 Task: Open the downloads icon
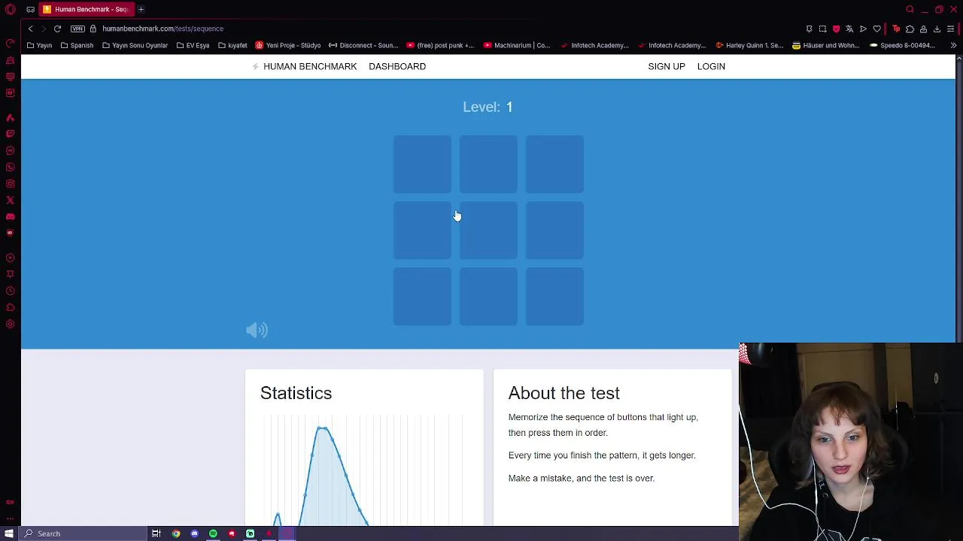tap(937, 29)
